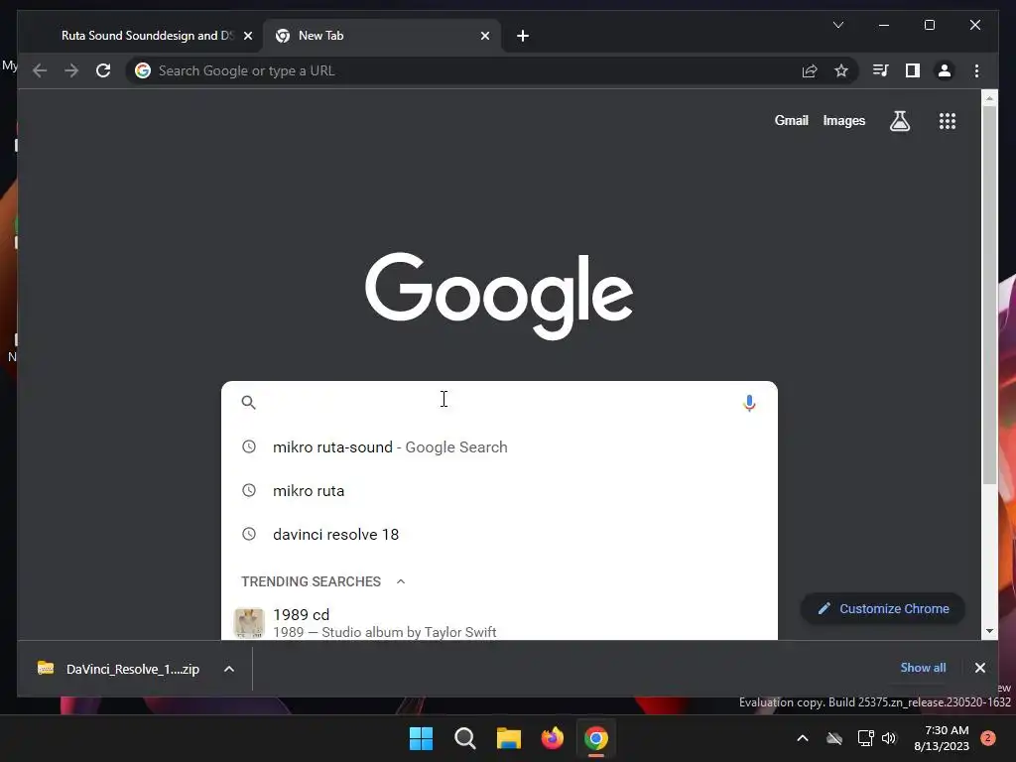This screenshot has width=1016, height=762.
Task: Click the share page icon in address bar
Action: (810, 70)
